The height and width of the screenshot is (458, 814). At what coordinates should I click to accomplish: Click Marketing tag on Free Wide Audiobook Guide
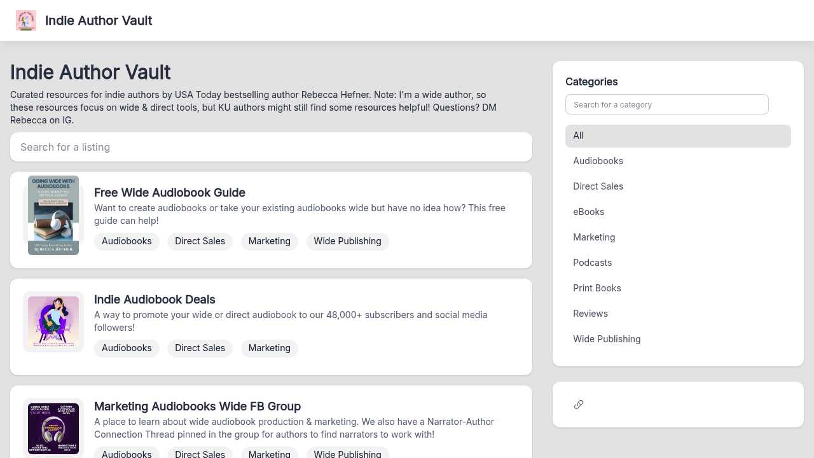[270, 241]
